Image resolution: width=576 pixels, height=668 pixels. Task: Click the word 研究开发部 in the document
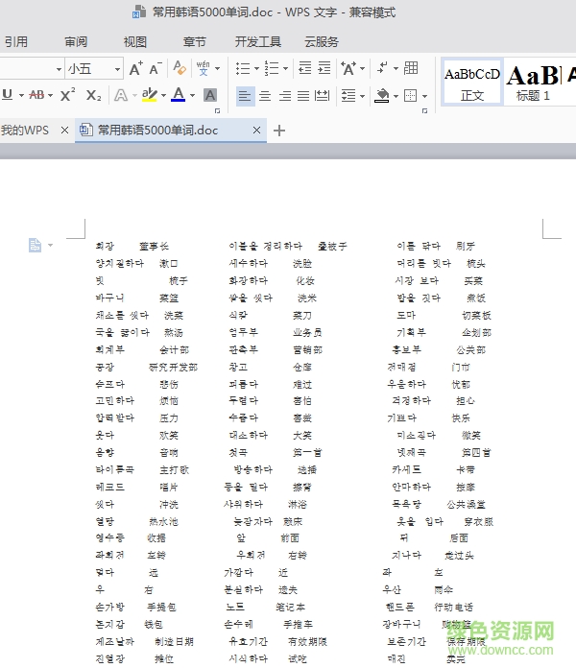pyautogui.click(x=173, y=367)
